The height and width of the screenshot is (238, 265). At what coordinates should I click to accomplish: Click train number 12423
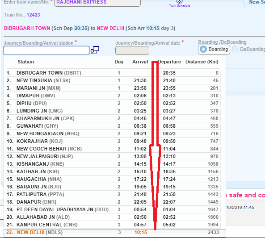tap(34, 15)
